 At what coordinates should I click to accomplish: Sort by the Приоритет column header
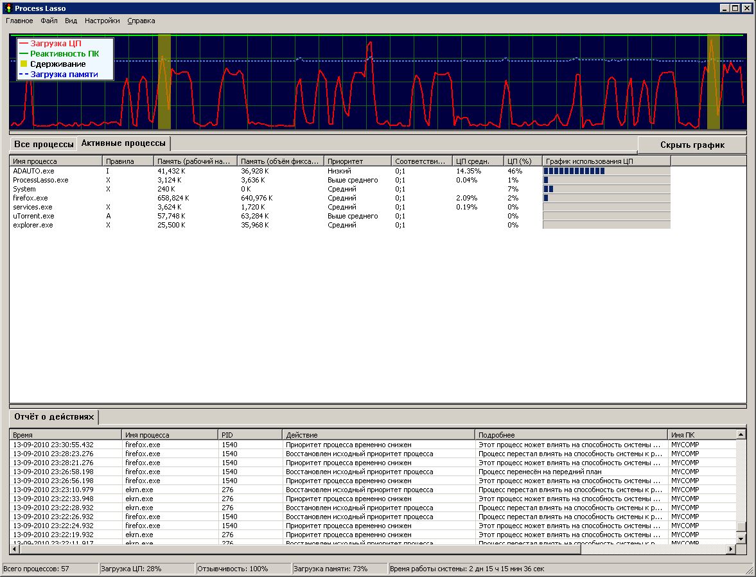point(357,161)
